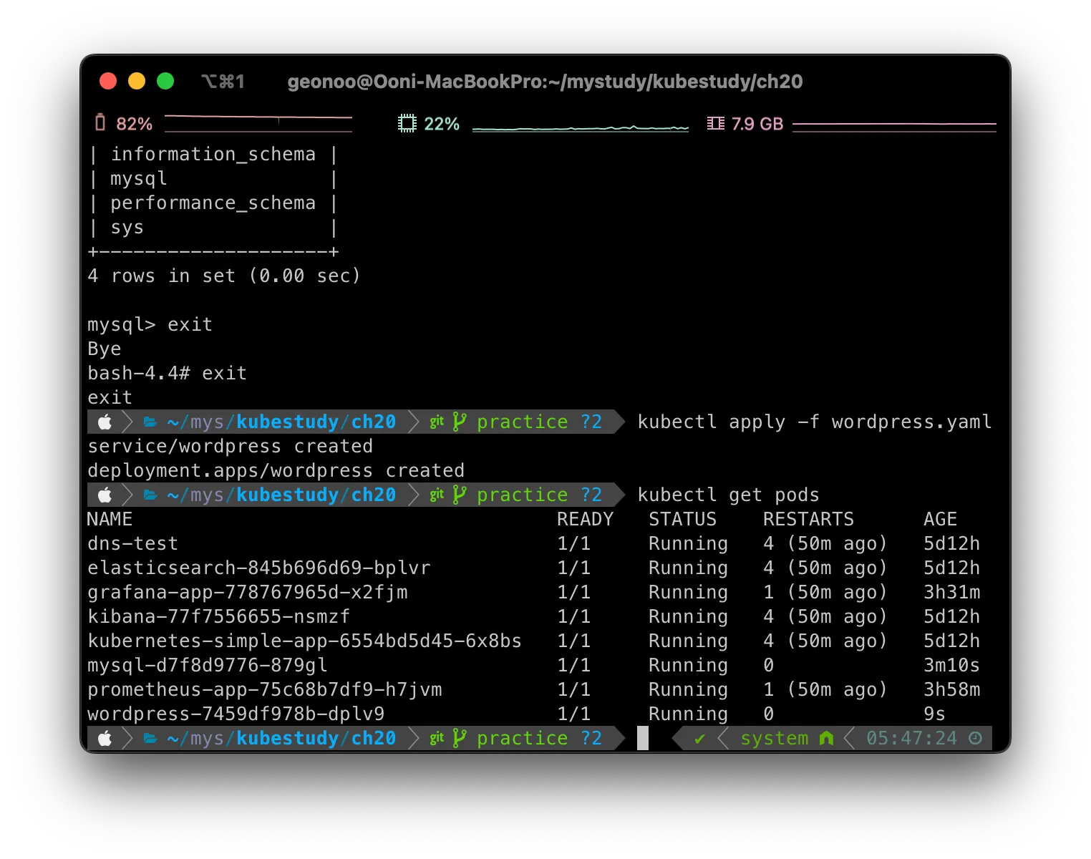
Task: Click the information_schema database row
Action: (x=213, y=155)
